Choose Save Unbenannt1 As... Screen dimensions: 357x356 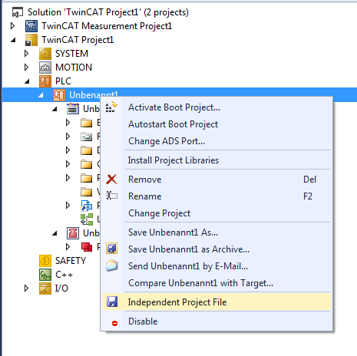pyautogui.click(x=217, y=232)
